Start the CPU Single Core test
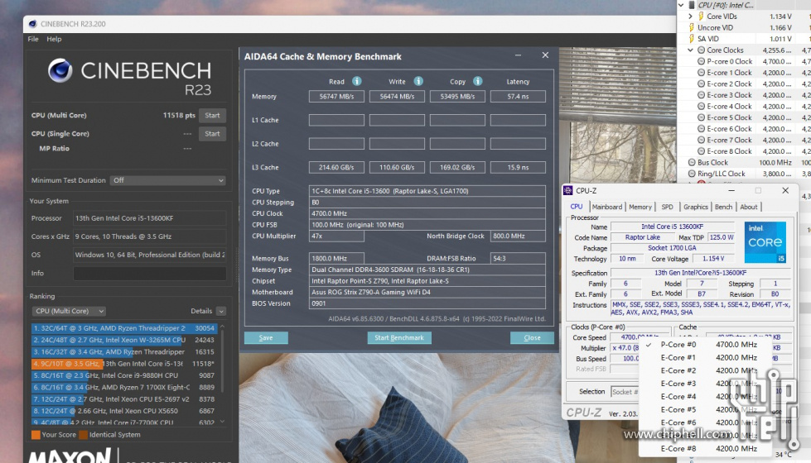This screenshot has height=463, width=811. (x=212, y=133)
